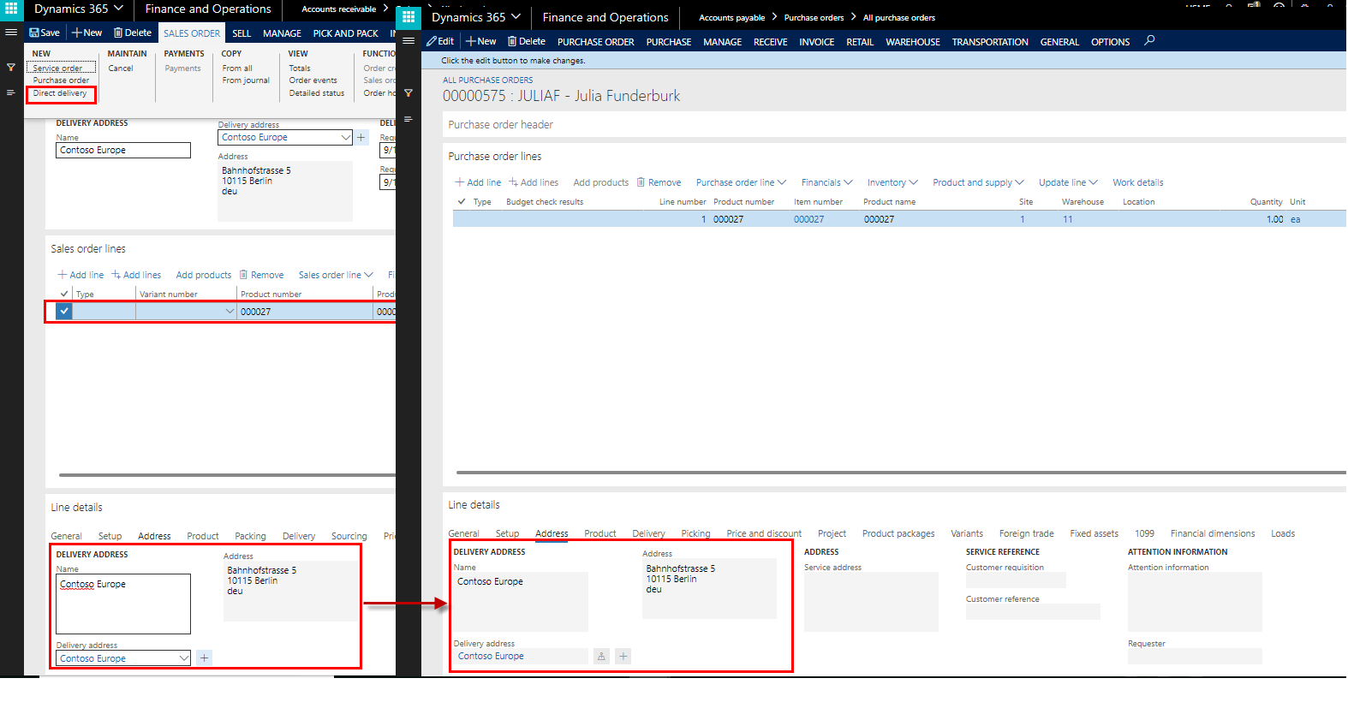Uncheck the selected sales order line row
The height and width of the screenshot is (720, 1348).
pyautogui.click(x=64, y=312)
